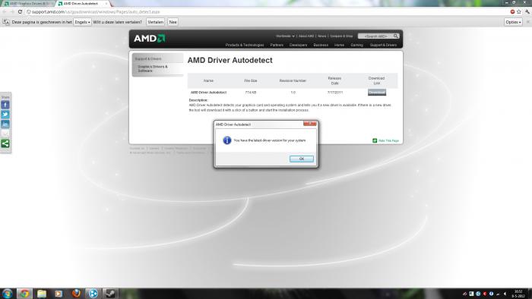
Task: Open the Business menu
Action: tap(321, 45)
